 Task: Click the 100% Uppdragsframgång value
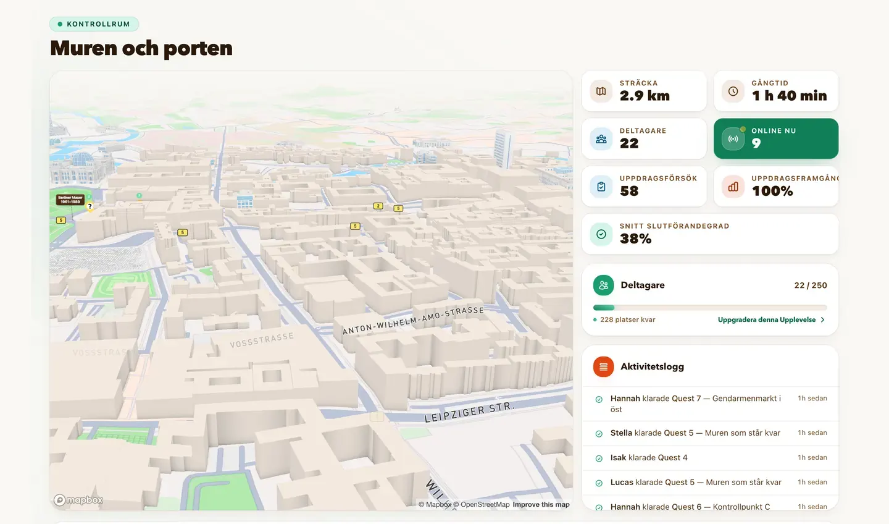[772, 191]
